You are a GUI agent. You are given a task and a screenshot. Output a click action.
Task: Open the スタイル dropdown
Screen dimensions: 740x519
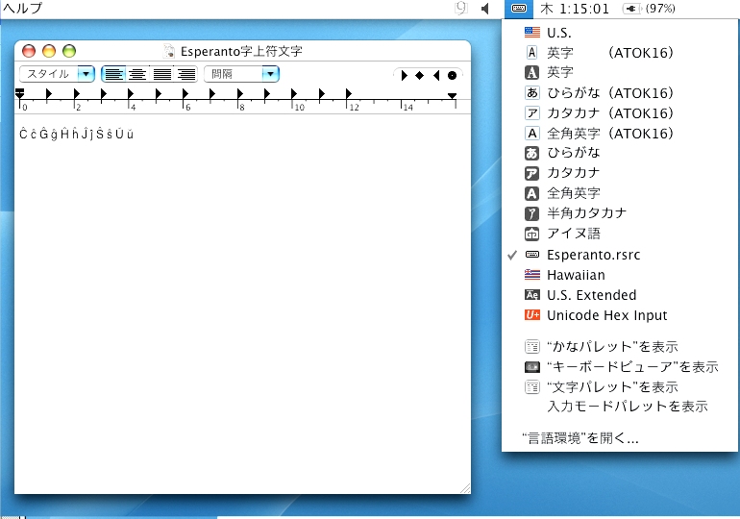click(x=57, y=74)
